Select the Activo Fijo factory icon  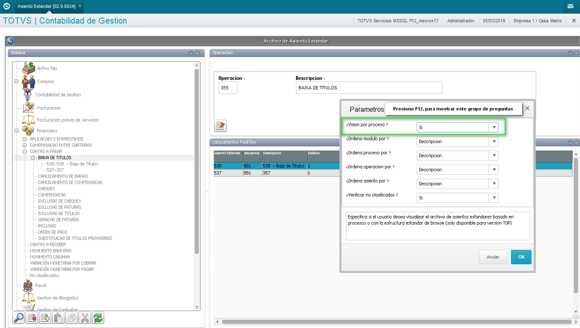coord(29,68)
